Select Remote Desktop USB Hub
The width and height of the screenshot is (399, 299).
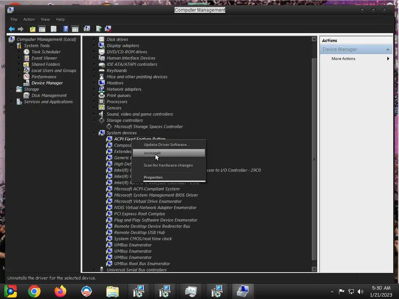[x=139, y=233]
